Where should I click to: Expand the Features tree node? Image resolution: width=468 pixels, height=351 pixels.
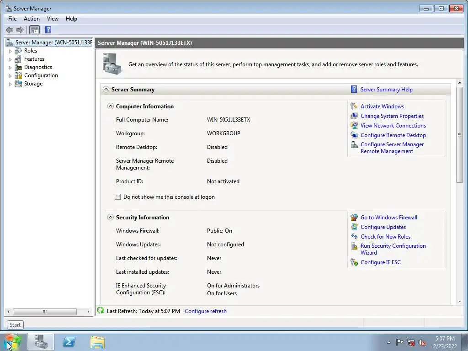click(x=10, y=59)
